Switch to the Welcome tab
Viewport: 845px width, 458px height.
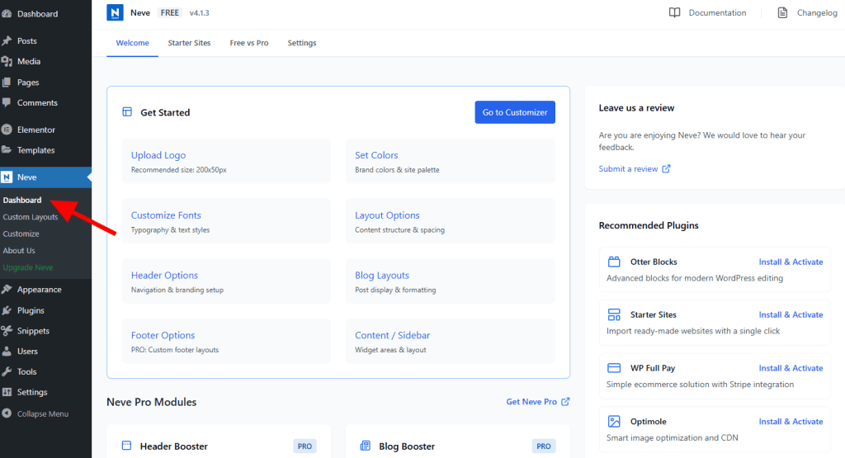133,43
